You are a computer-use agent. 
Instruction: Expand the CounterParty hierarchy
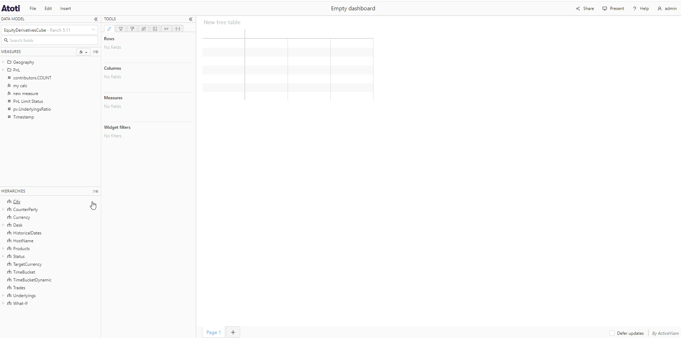pos(3,209)
